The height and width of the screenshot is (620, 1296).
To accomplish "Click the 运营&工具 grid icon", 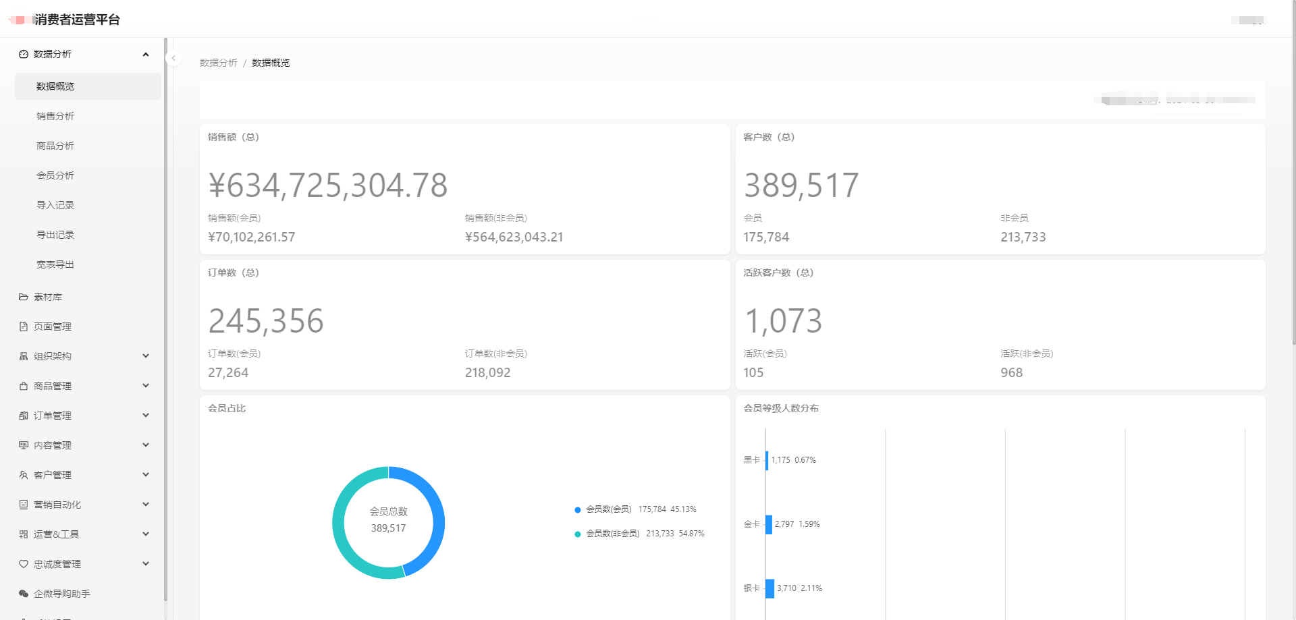I will [24, 534].
